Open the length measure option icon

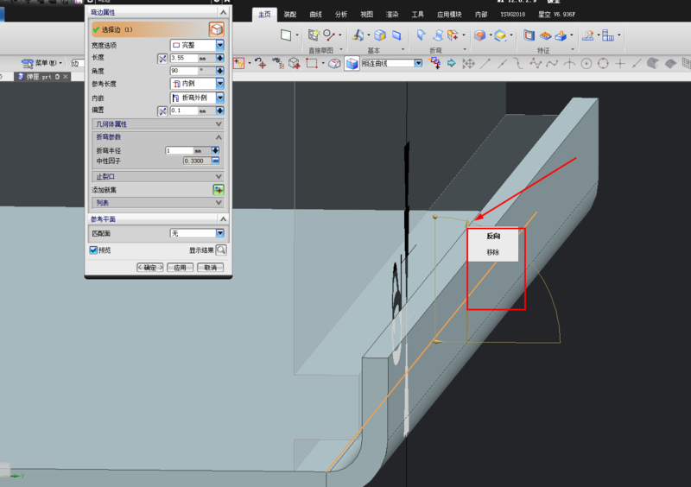(x=162, y=58)
